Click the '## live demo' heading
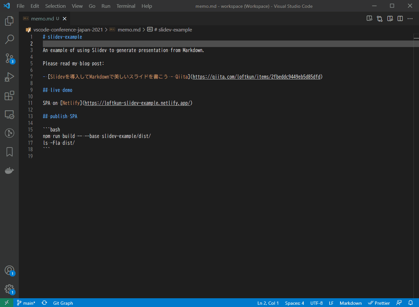419x307 pixels. [x=57, y=90]
